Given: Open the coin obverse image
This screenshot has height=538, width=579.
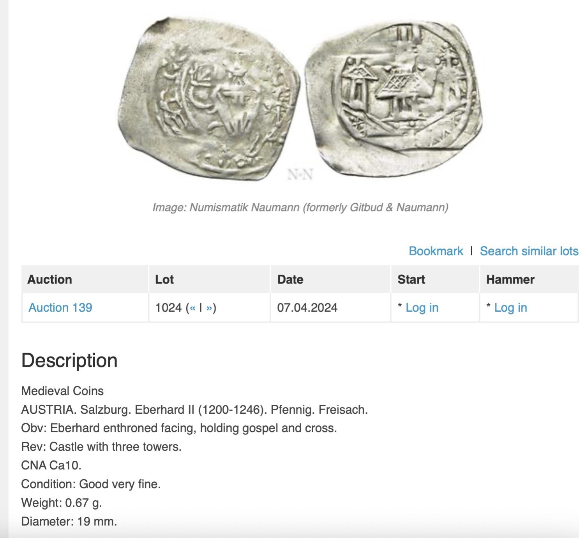Looking at the screenshot, I should pyautogui.click(x=210, y=99).
